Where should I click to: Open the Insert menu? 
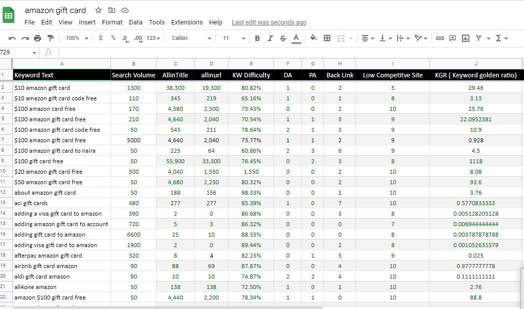[x=87, y=22]
